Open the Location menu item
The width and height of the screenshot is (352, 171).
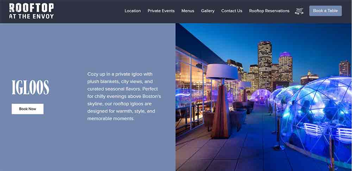pos(133,11)
